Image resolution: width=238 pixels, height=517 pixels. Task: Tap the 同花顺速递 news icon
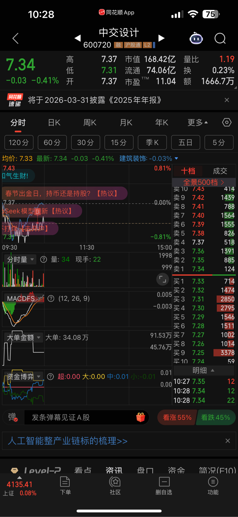tap(15, 100)
